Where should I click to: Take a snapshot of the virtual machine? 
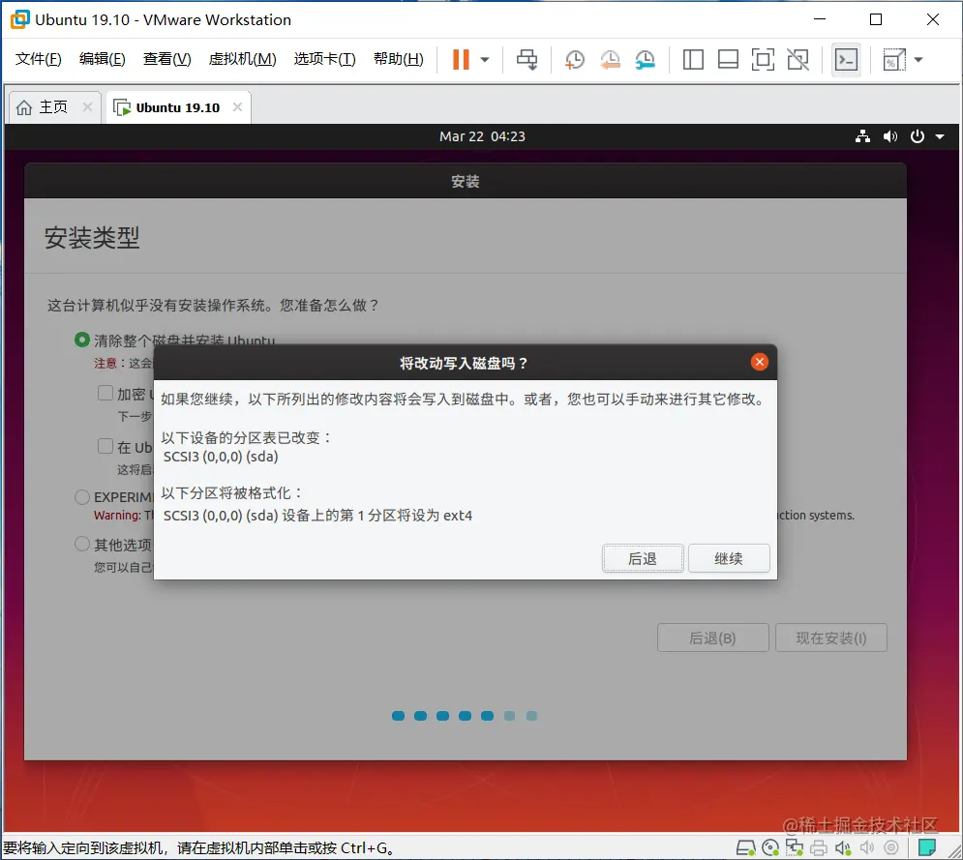click(575, 59)
